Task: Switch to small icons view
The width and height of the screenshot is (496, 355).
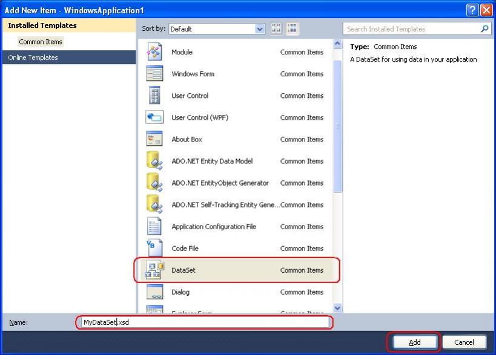Action: click(276, 28)
